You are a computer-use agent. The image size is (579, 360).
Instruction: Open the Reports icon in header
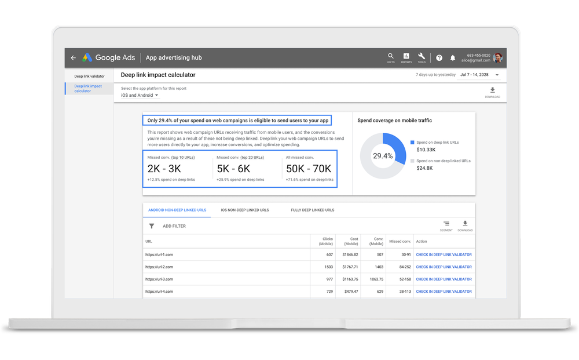pos(406,57)
